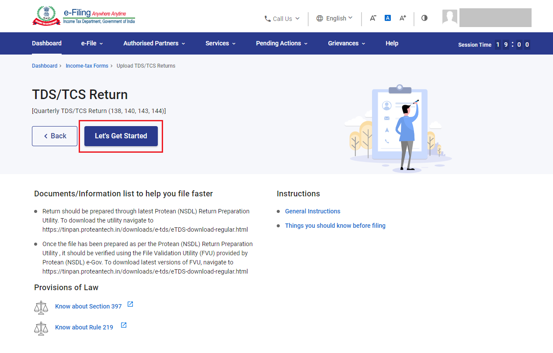Click the globe language icon
This screenshot has height=353, width=553.
pos(320,18)
